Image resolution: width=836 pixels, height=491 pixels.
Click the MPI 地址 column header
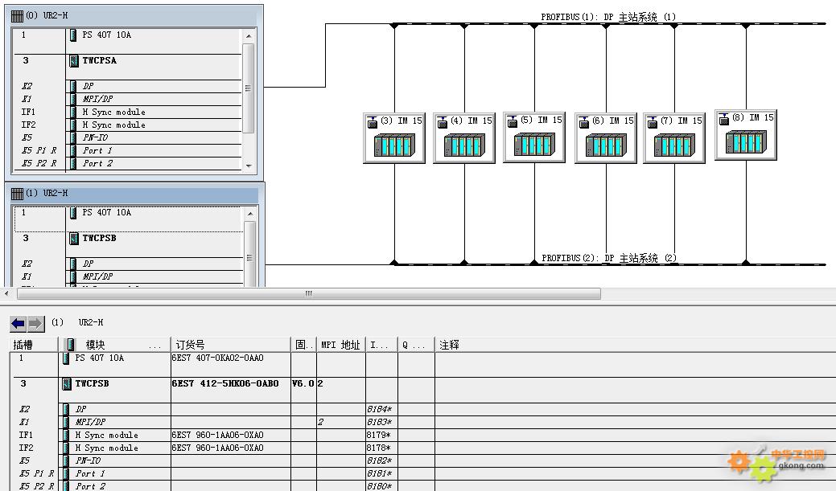point(340,345)
